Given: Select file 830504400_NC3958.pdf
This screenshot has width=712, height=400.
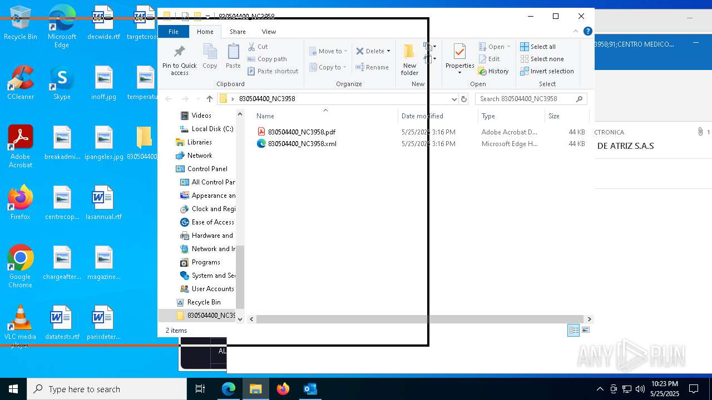Looking at the screenshot, I should click(301, 132).
